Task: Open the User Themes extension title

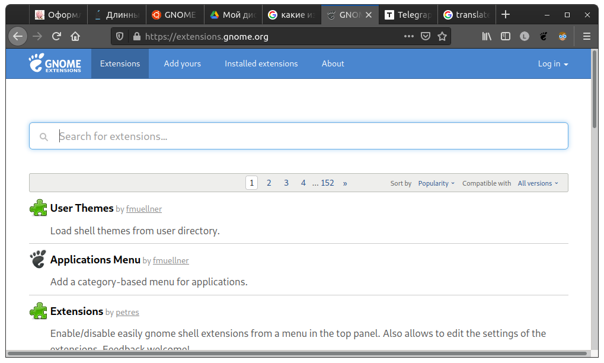Action: [82, 208]
